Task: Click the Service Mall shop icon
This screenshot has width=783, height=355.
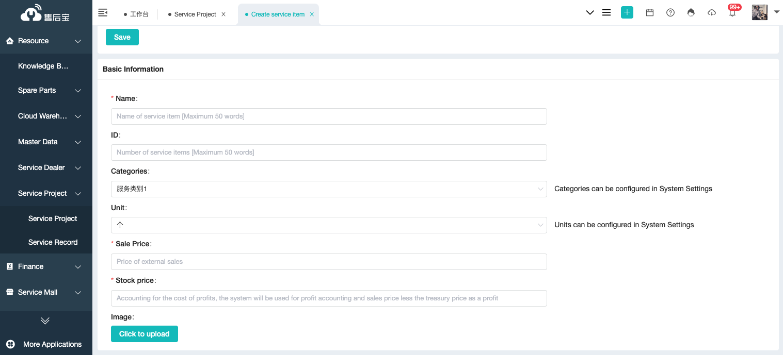Action: [9, 292]
